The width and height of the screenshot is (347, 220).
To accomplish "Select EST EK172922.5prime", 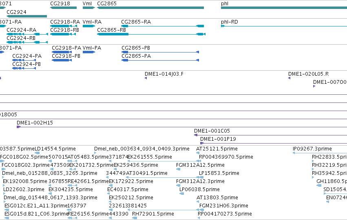I will coord(131,181).
